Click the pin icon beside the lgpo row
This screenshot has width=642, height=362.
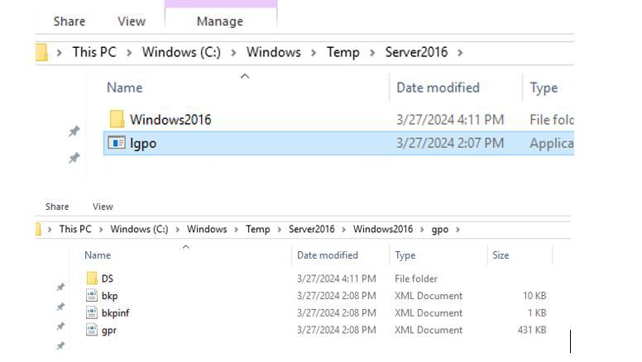(x=74, y=158)
